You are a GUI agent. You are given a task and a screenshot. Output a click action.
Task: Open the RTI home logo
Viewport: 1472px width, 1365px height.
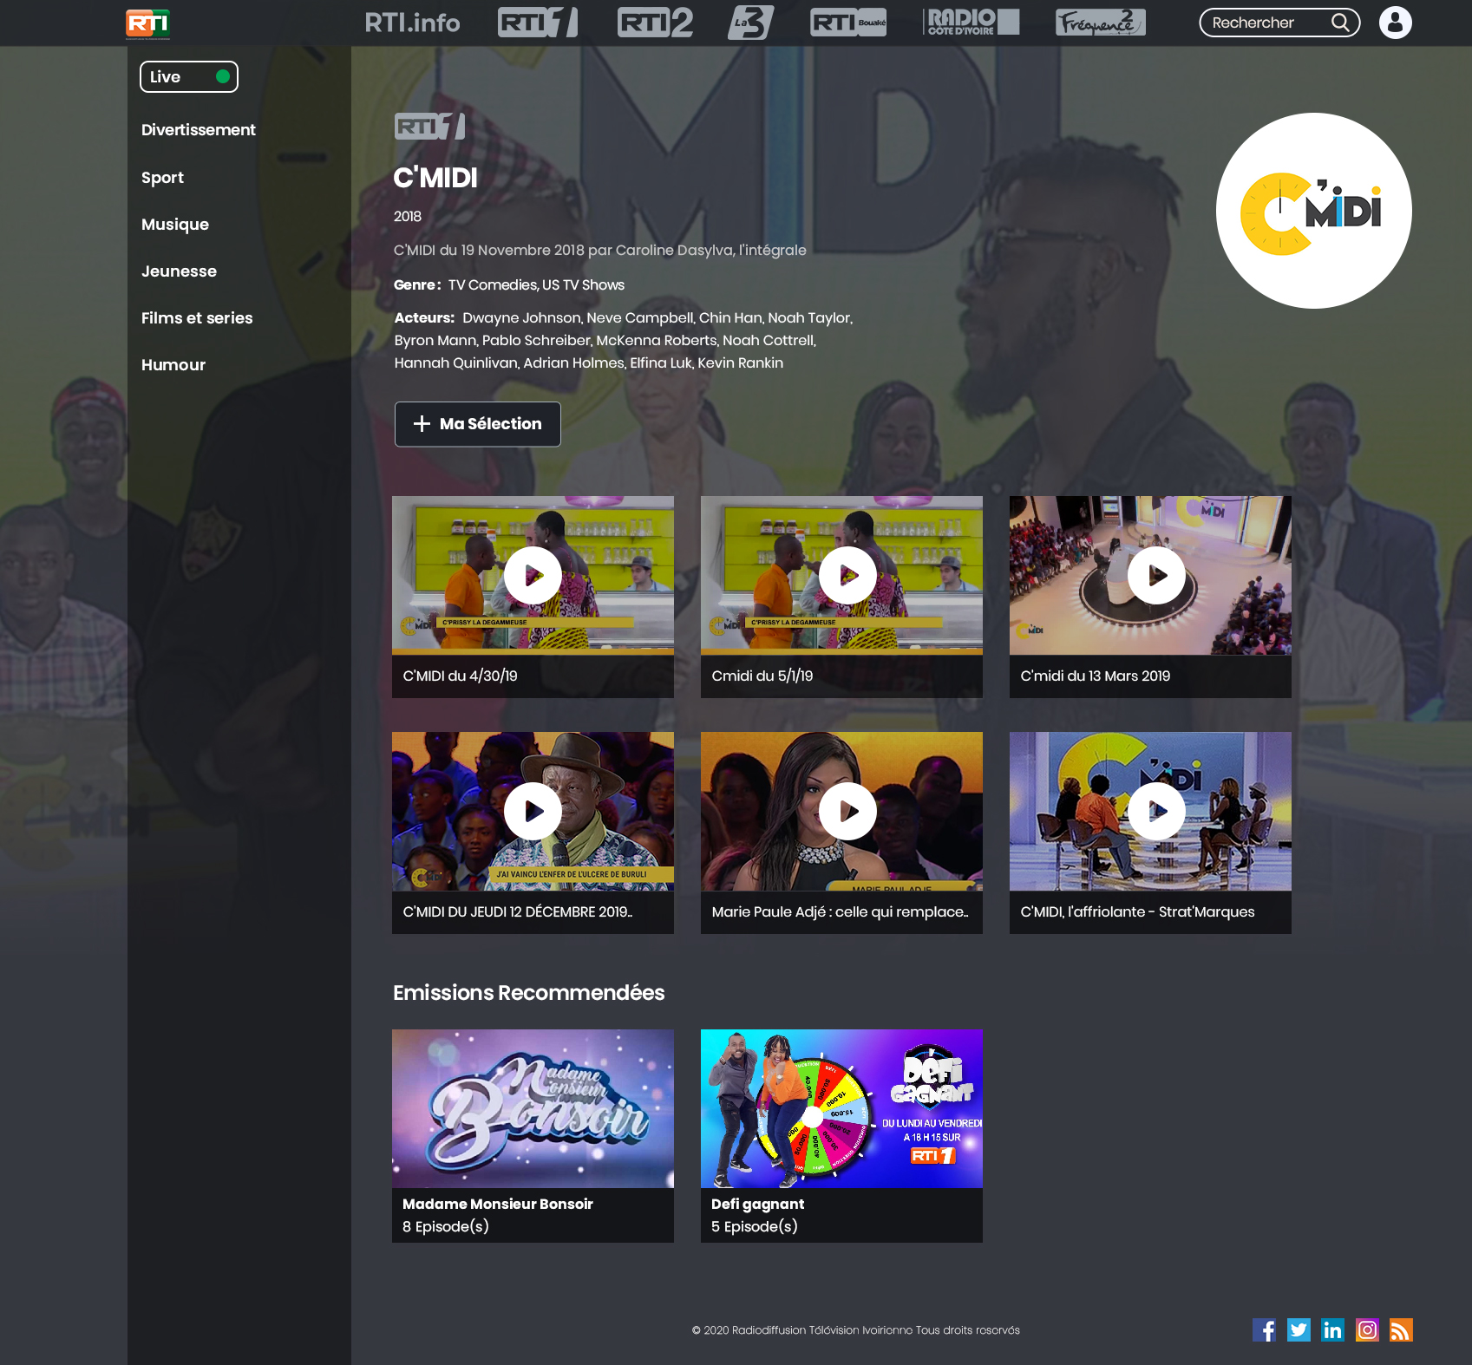147,23
